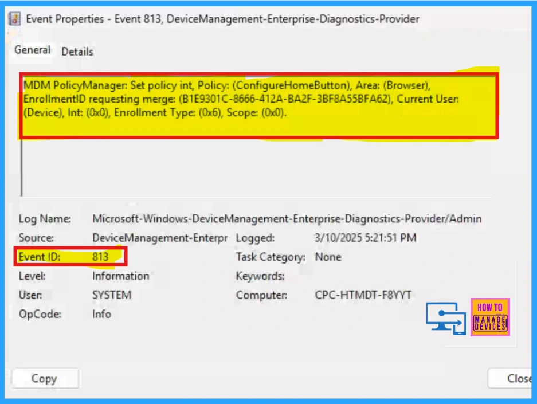This screenshot has height=404, width=537.
Task: Select the Task Category value None
Action: pos(328,257)
